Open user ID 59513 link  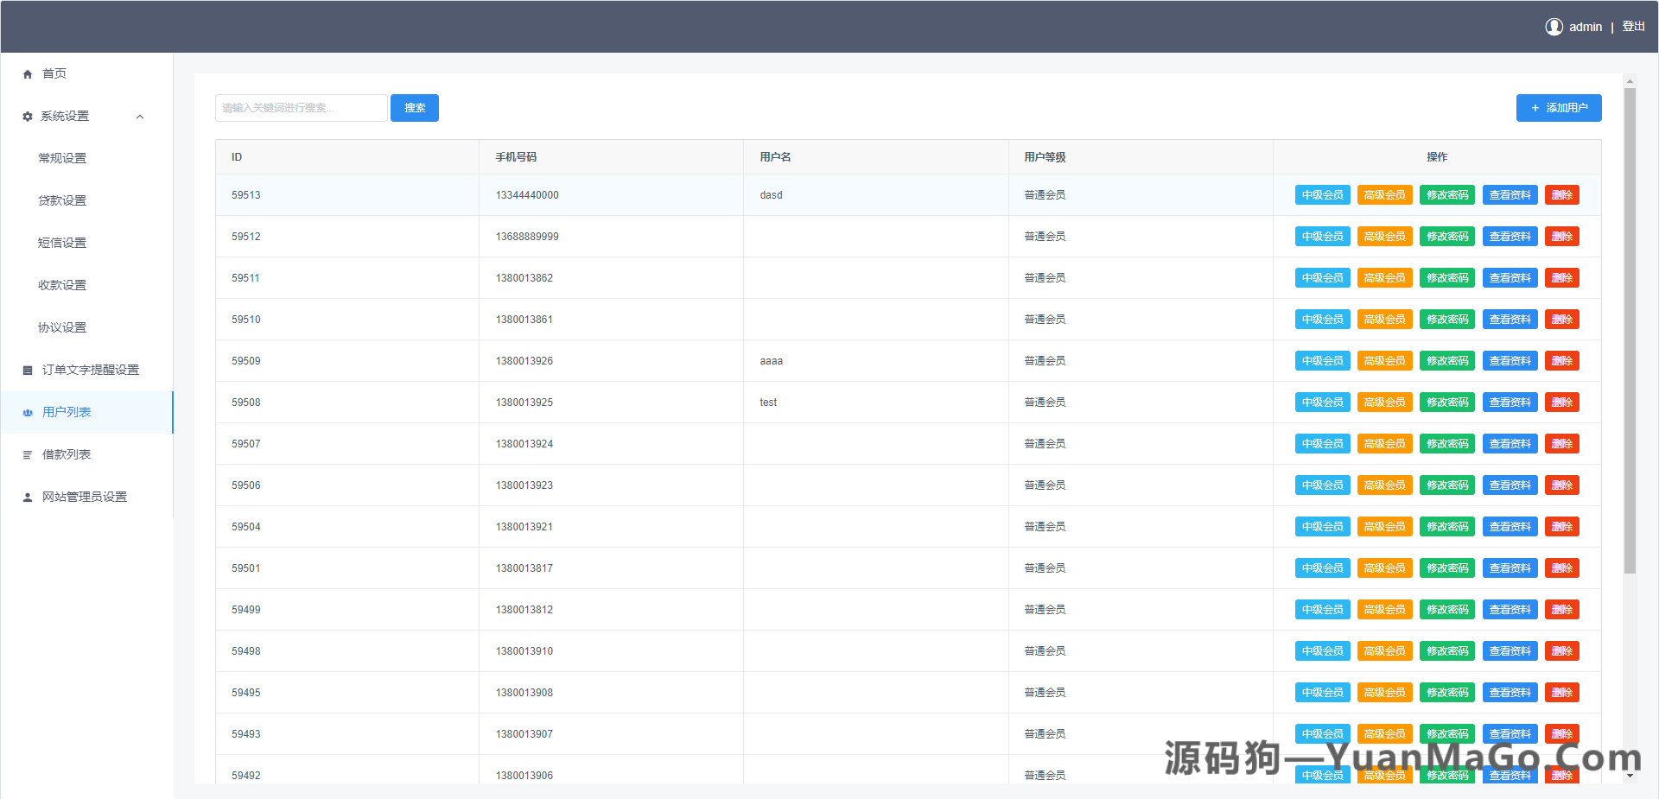point(245,194)
